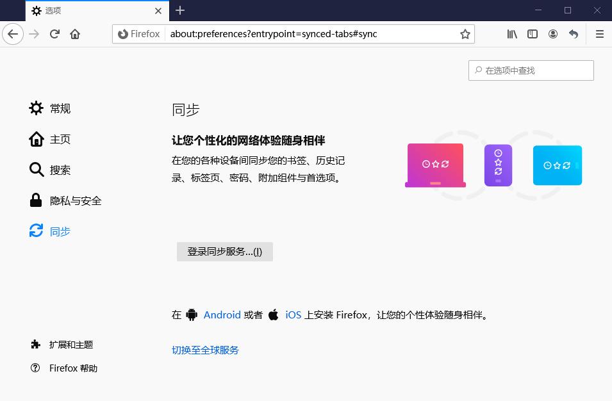The height and width of the screenshot is (401, 612).
Task: Follow the Android download link
Action: click(222, 315)
